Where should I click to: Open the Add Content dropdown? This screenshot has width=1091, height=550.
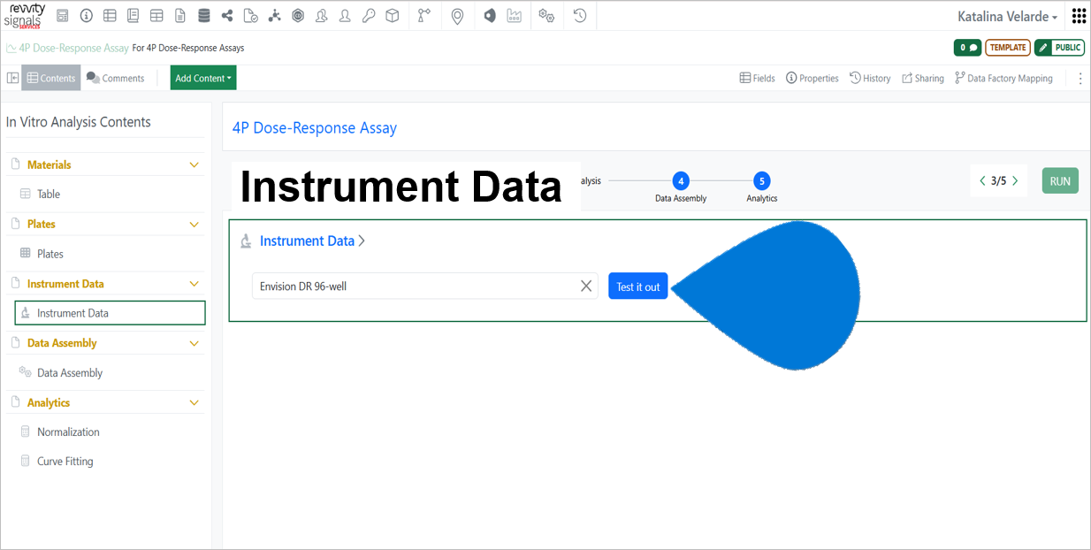pyautogui.click(x=203, y=78)
